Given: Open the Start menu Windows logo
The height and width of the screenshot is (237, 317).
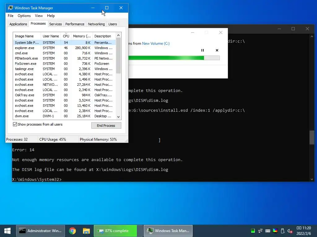Looking at the screenshot, I should tap(7, 231).
